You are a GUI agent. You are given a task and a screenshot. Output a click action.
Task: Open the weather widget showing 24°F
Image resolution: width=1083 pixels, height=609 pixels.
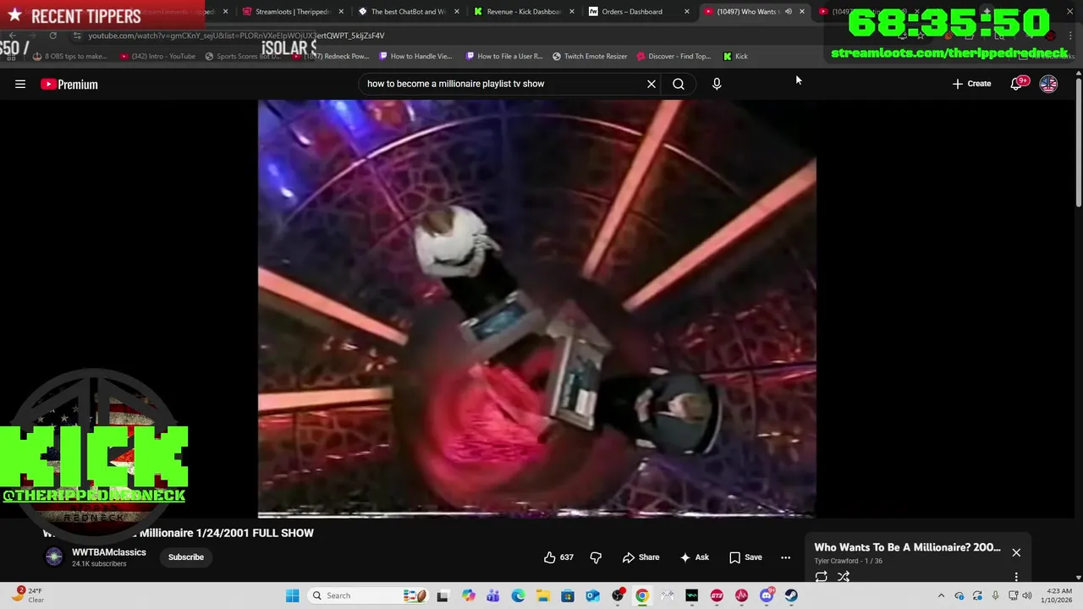pos(27,595)
